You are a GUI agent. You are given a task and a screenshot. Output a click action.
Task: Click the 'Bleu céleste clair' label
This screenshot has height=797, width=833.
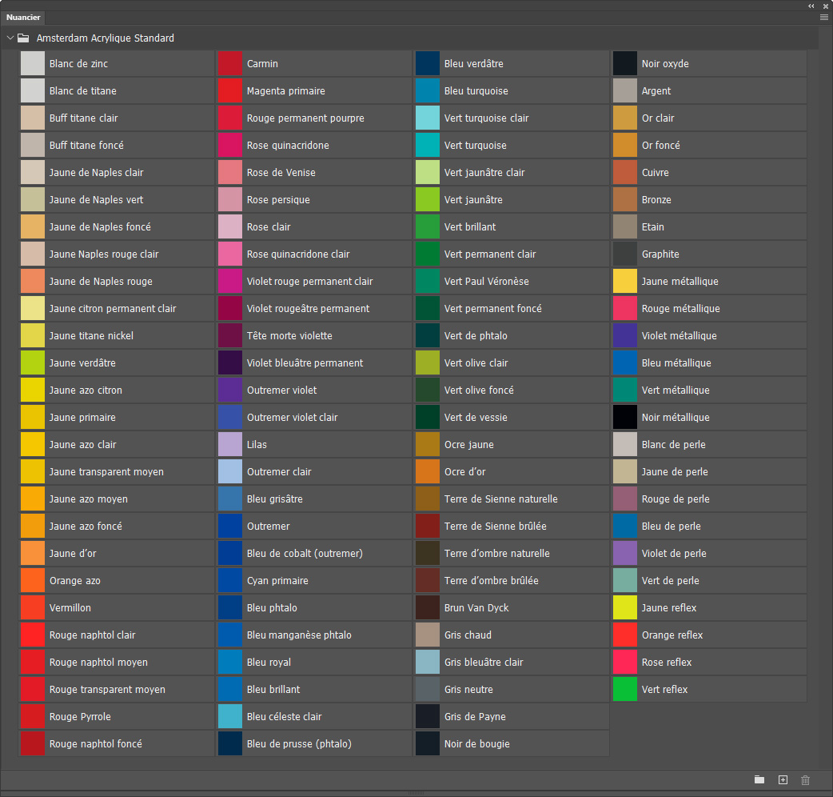coord(285,717)
